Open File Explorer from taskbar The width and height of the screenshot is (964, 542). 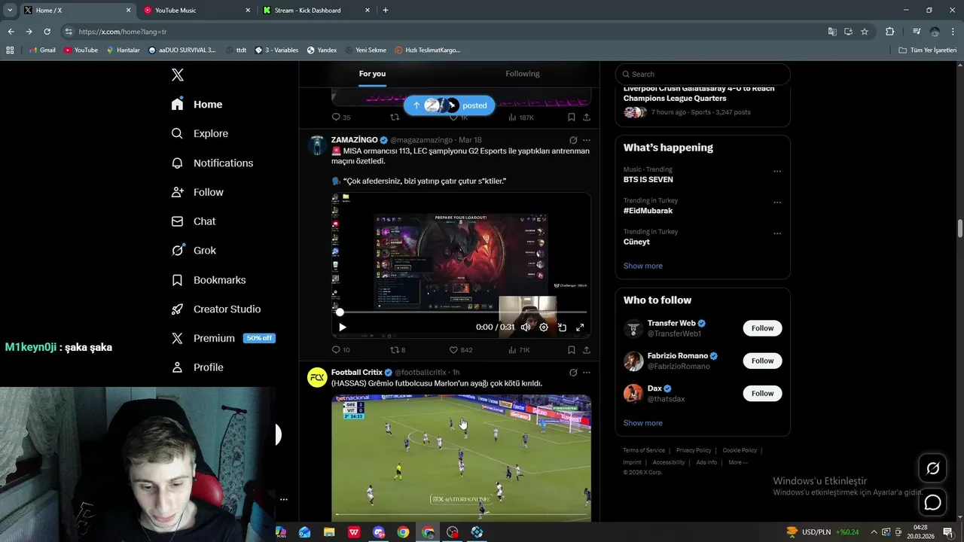point(329,532)
